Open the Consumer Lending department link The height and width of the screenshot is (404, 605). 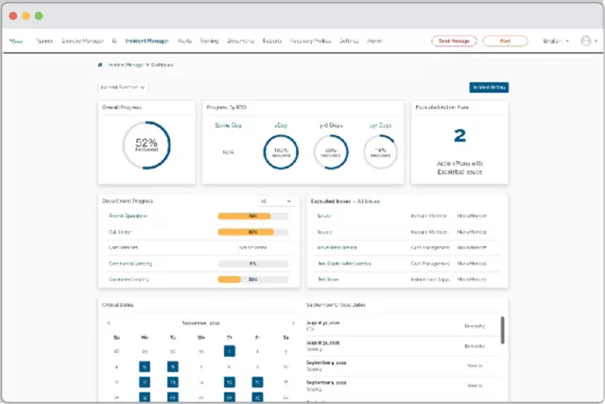[x=129, y=279]
